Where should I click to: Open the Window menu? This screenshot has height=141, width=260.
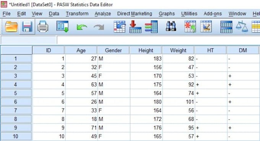pyautogui.click(x=237, y=14)
